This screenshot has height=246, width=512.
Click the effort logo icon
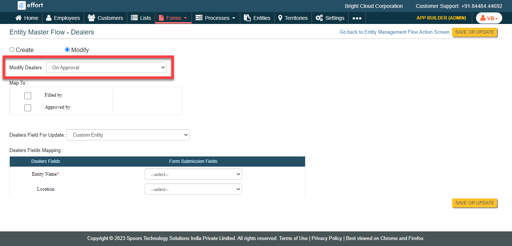coord(22,6)
